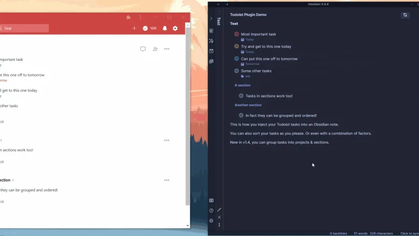Navigate forward in Obsidian title bar
The width and height of the screenshot is (419, 236).
click(x=227, y=4)
